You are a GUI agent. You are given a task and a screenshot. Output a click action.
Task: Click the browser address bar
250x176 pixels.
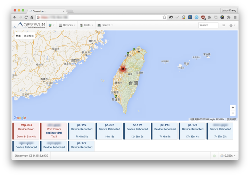click(x=101, y=17)
